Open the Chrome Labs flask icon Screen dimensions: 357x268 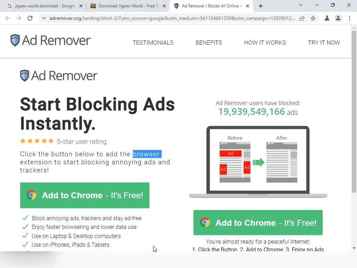327,18
